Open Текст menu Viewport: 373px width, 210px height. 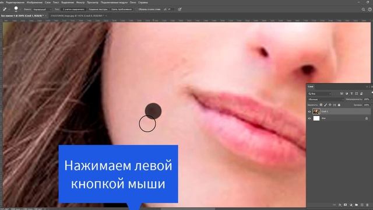tap(56, 2)
